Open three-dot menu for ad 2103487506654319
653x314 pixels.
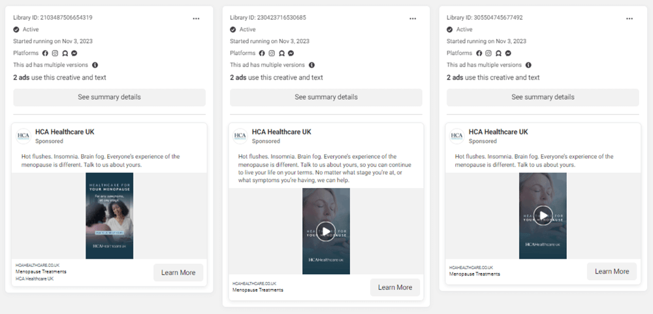pos(196,18)
